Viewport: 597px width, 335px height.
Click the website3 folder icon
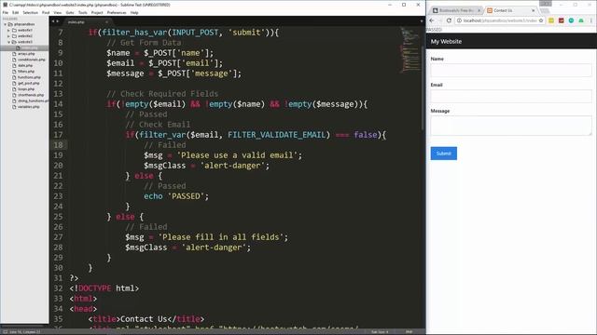click(x=15, y=42)
